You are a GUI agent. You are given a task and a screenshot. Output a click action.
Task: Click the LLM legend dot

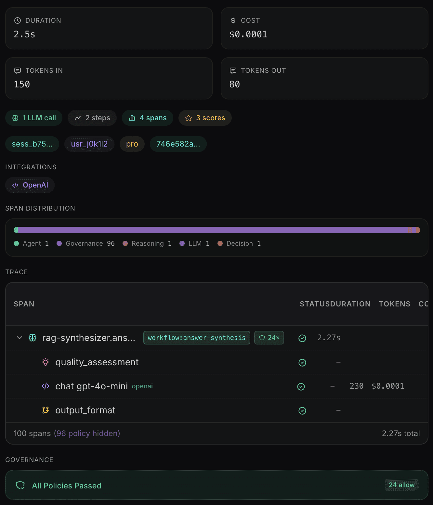(x=182, y=243)
